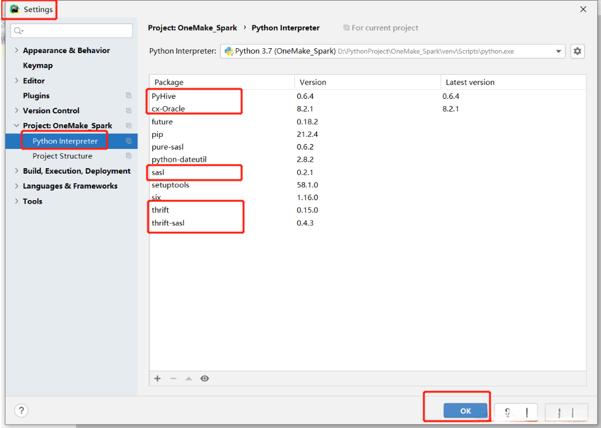Screen dimensions: 601x428
Task: Select Tools in the settings tree
Action: [33, 201]
